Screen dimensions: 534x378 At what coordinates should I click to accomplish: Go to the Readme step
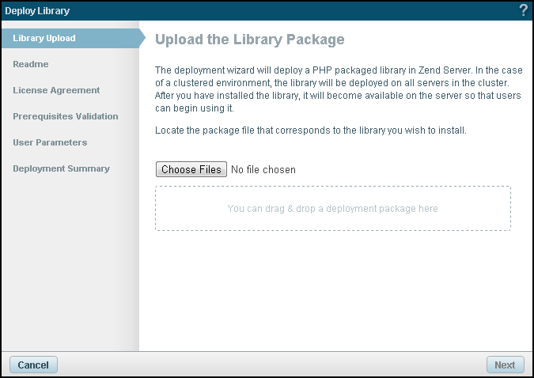(31, 64)
